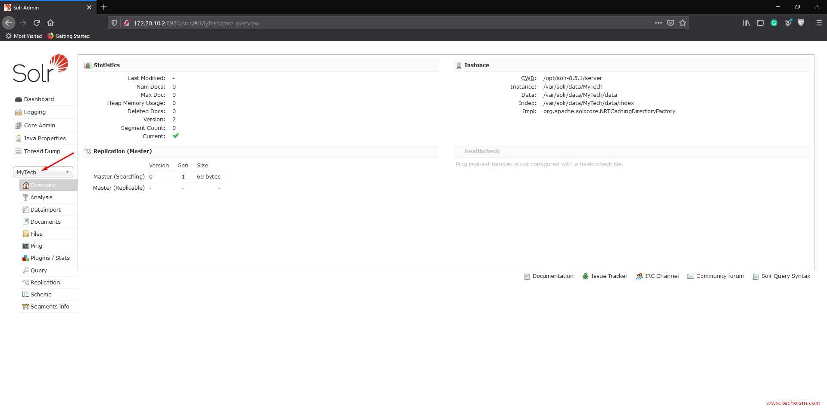Click the Solr logo
827x410 pixels.
click(x=41, y=68)
